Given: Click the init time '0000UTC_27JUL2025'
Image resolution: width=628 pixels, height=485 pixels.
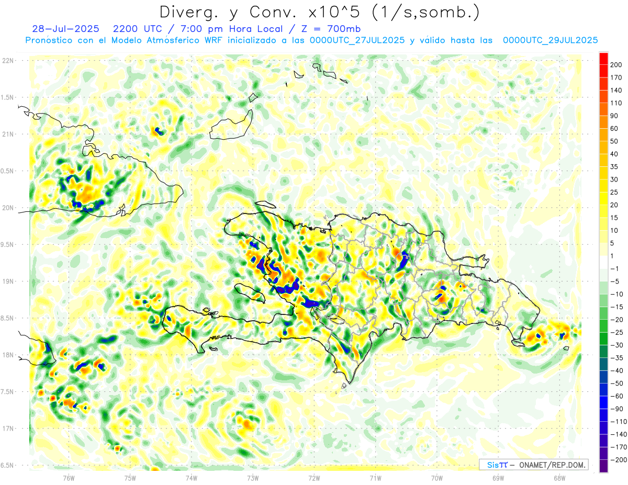Looking at the screenshot, I should click(x=357, y=40).
